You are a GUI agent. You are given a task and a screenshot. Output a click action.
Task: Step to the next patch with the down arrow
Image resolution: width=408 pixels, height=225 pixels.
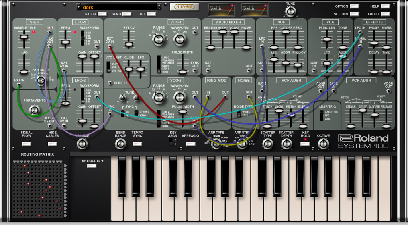(159, 9)
